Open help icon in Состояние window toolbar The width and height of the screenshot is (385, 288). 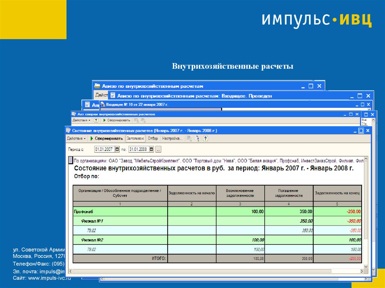206,139
